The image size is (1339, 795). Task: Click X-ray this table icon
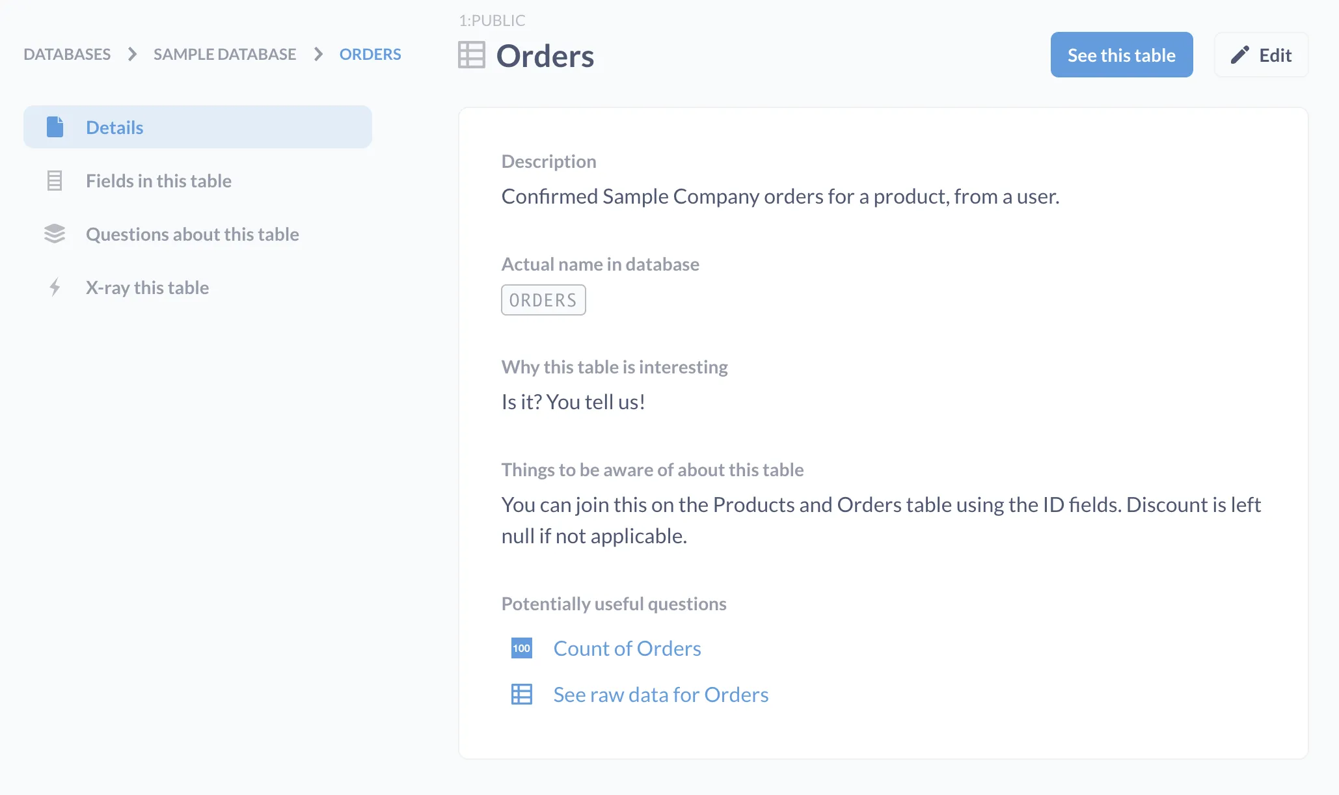coord(53,287)
